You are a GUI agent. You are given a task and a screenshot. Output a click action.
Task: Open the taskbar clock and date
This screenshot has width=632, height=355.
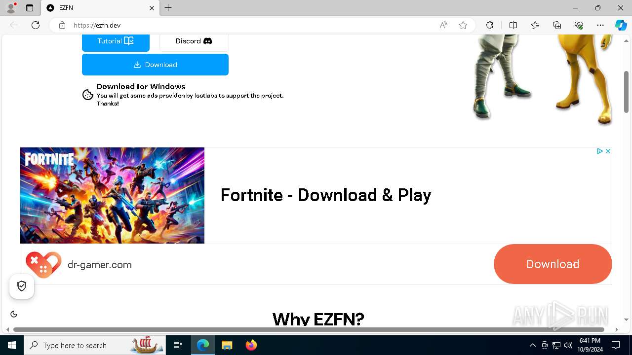click(590, 345)
